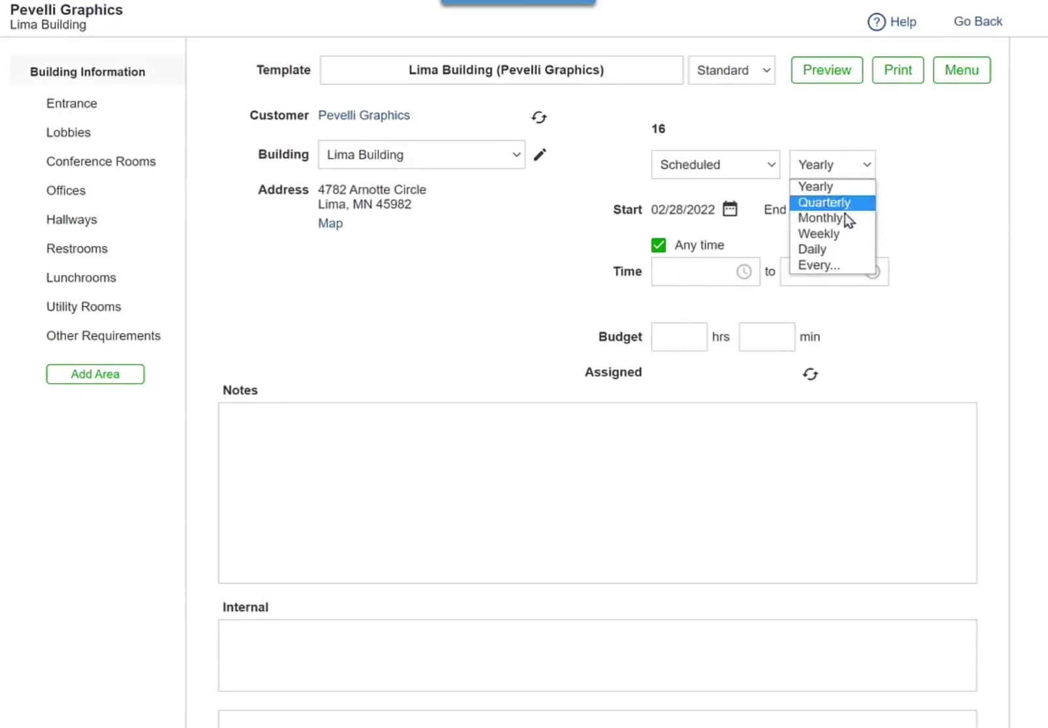1048x728 pixels.
Task: Open the Pevelli Graphics customer link
Action: (x=364, y=115)
